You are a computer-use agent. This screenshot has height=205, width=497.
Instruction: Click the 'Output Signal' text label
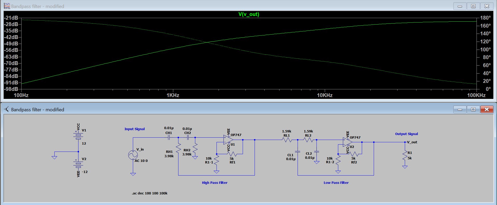[x=406, y=134]
